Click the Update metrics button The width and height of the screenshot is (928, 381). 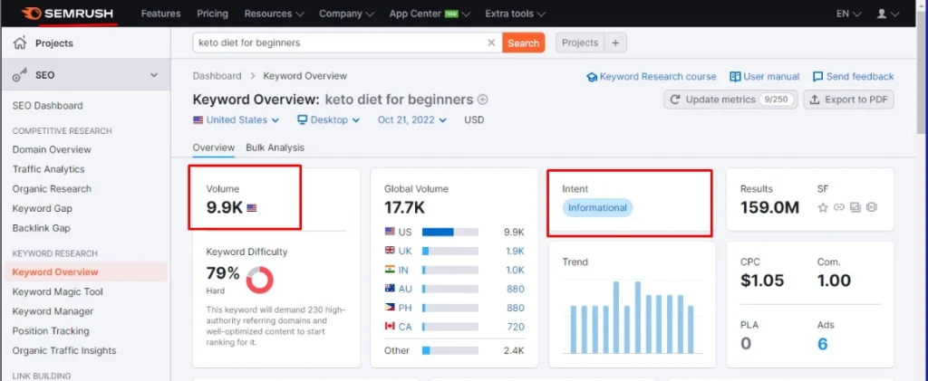[x=730, y=100]
